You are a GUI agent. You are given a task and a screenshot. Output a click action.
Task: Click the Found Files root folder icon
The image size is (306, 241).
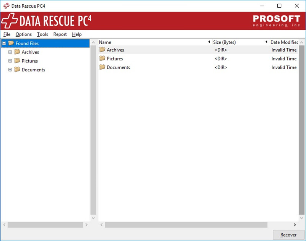(x=11, y=43)
